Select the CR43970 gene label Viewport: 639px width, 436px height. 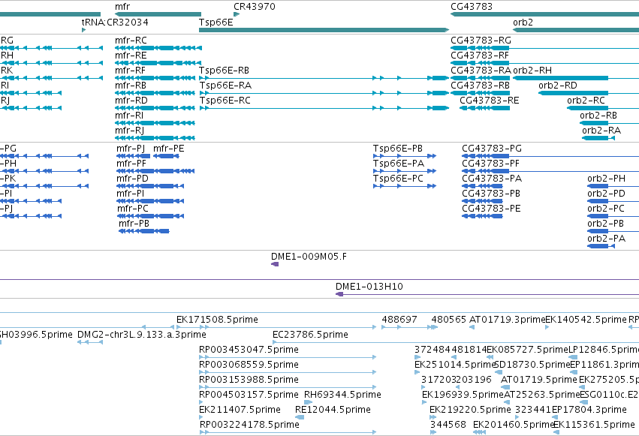pyautogui.click(x=255, y=7)
